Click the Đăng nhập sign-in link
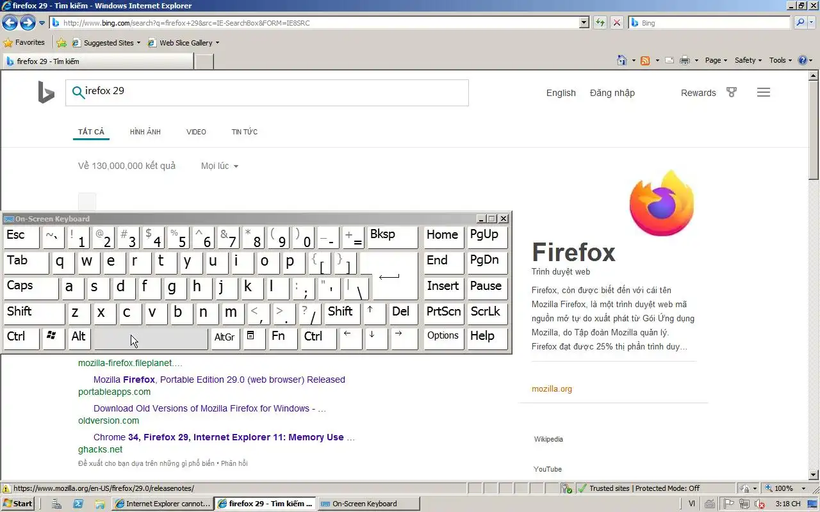Image resolution: width=820 pixels, height=512 pixels. coord(612,93)
